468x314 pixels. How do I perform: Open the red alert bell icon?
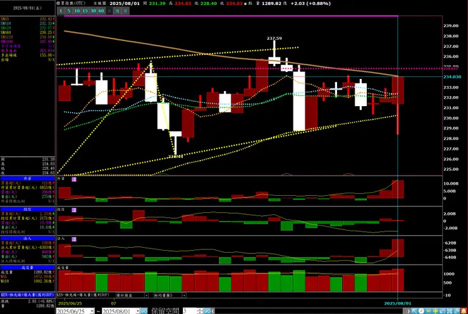click(464, 311)
